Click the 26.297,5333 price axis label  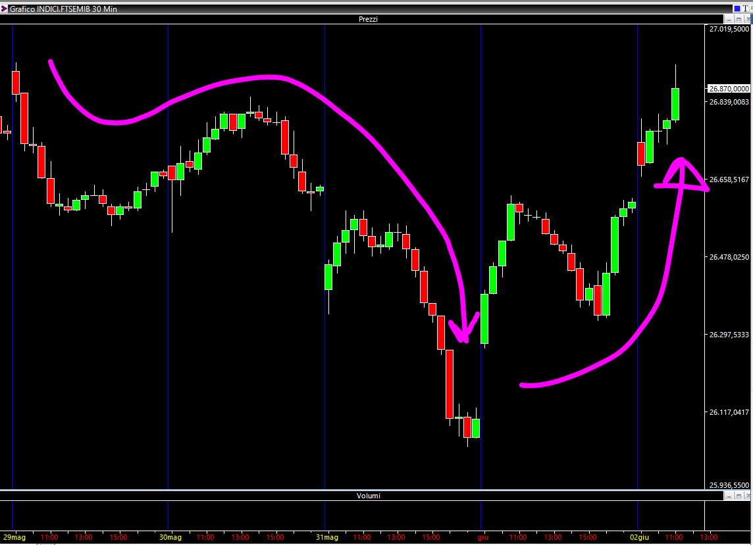729,335
